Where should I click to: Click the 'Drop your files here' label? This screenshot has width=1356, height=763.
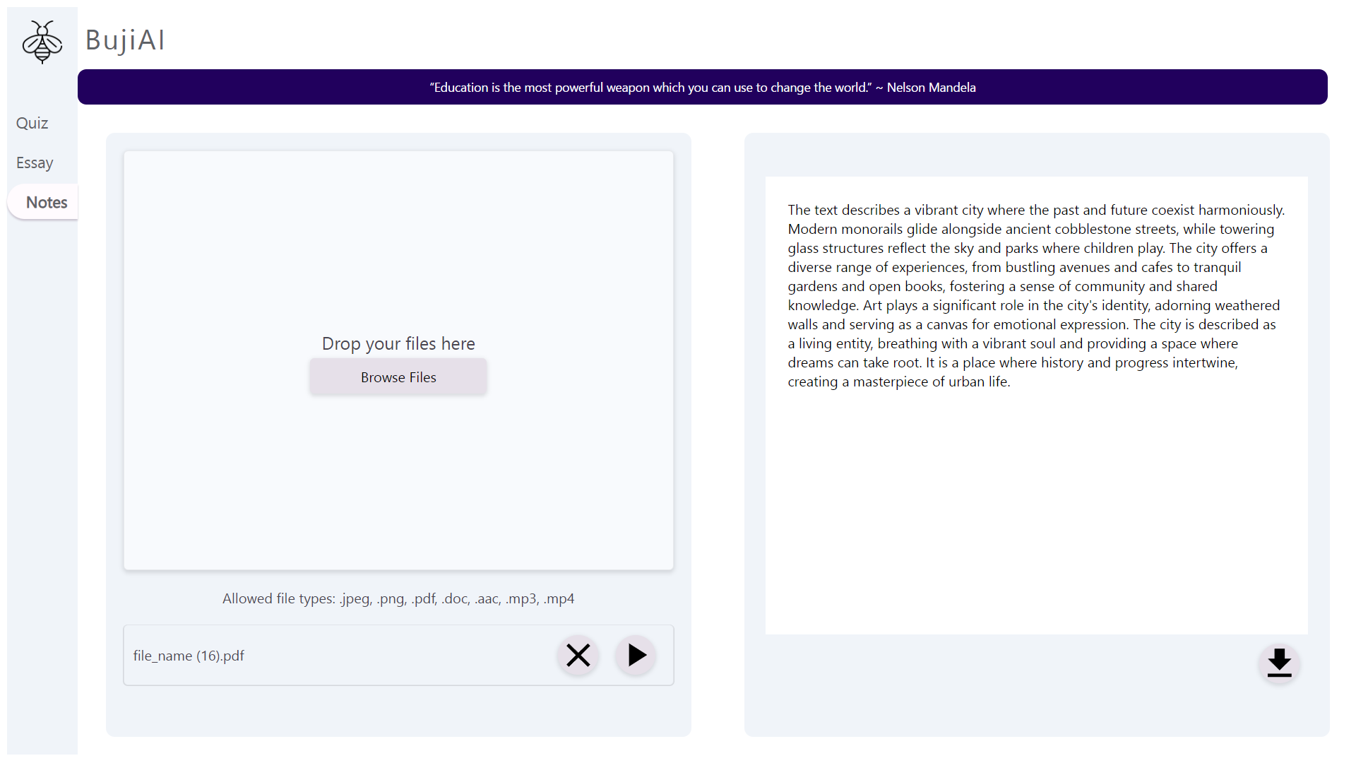[x=398, y=343]
